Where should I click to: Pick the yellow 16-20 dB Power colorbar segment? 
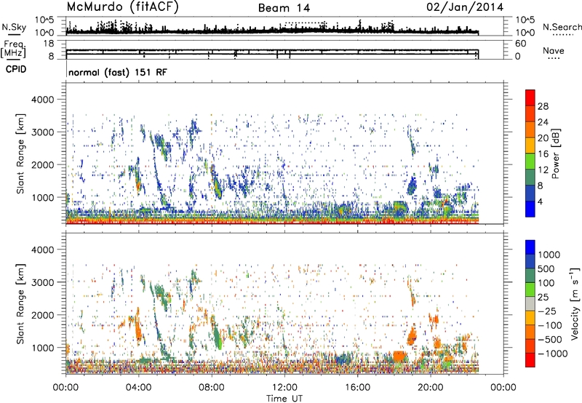pyautogui.click(x=530, y=145)
